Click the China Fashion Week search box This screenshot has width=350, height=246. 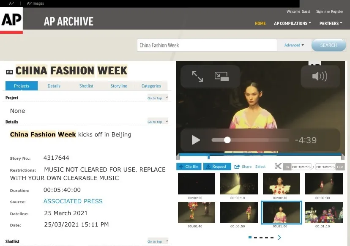[x=207, y=45]
